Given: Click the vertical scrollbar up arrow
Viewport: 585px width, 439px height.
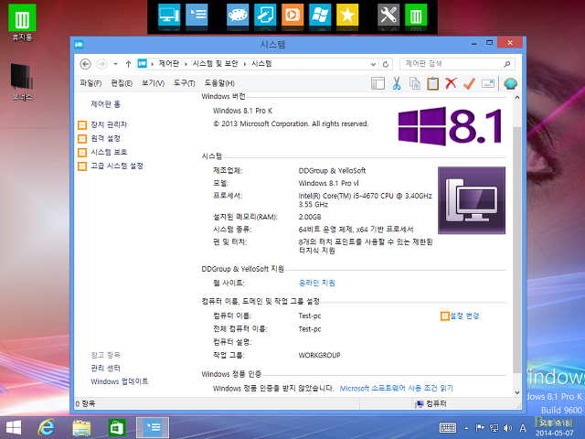Looking at the screenshot, I should [517, 98].
